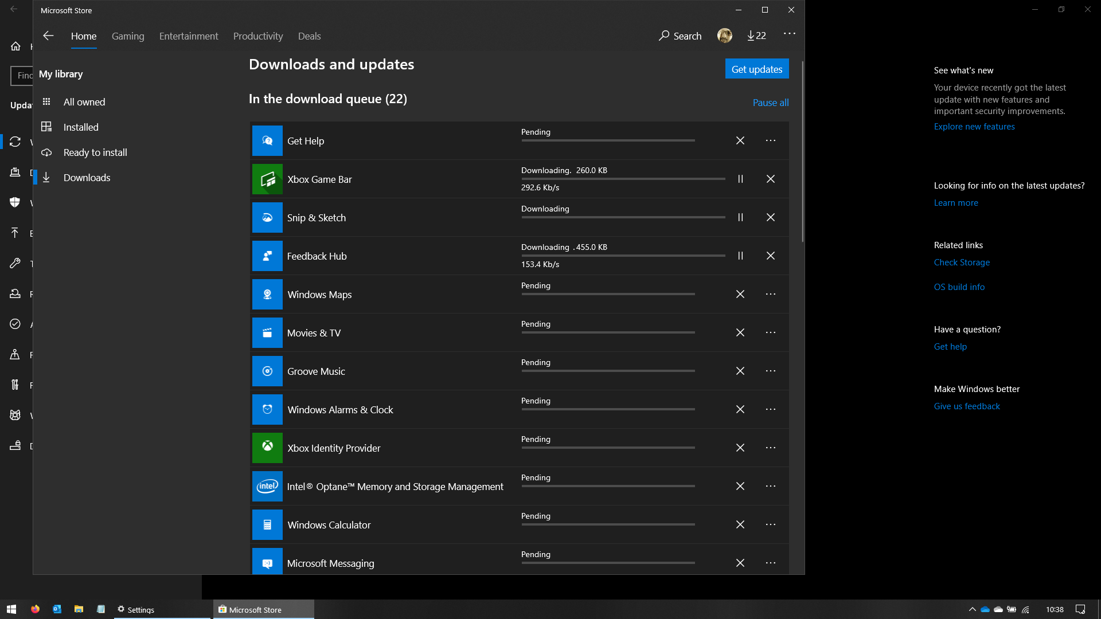The image size is (1101, 619).
Task: Open more options for Movies & TV
Action: coord(771,332)
